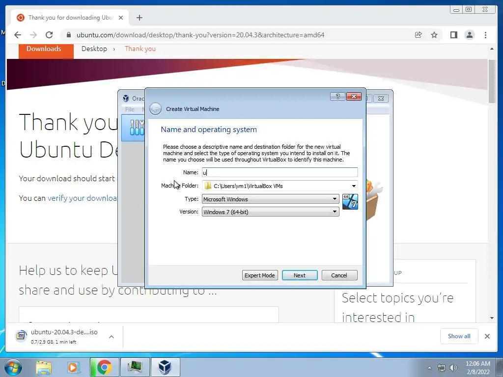Close the Create Virtual Machine dialog
This screenshot has height=377, width=503.
click(354, 97)
